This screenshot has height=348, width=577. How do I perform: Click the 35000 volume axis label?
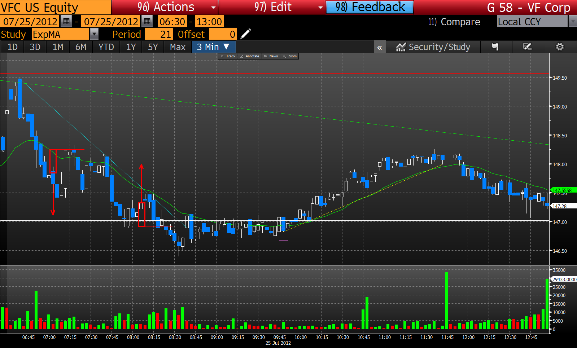coord(559,270)
